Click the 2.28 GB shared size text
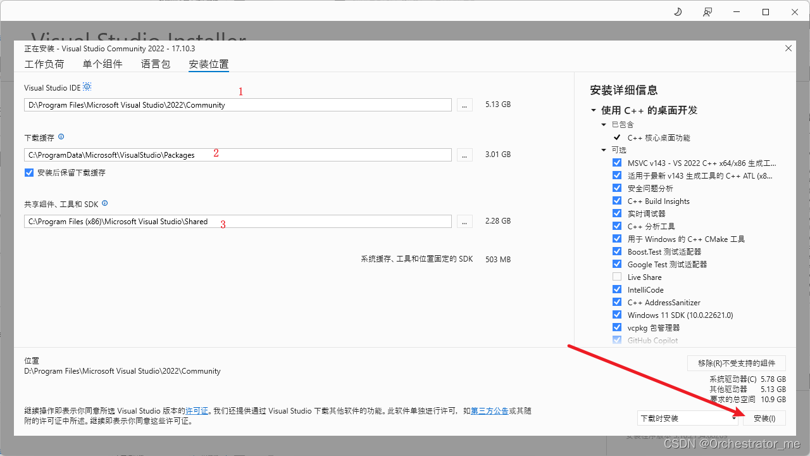Screen dimensions: 810x456 click(x=497, y=221)
